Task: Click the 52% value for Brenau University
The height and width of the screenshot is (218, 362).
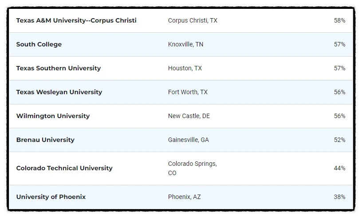Action: [339, 140]
